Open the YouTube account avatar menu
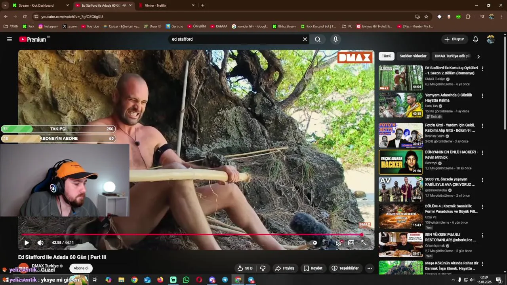This screenshot has width=507, height=285. (x=491, y=39)
